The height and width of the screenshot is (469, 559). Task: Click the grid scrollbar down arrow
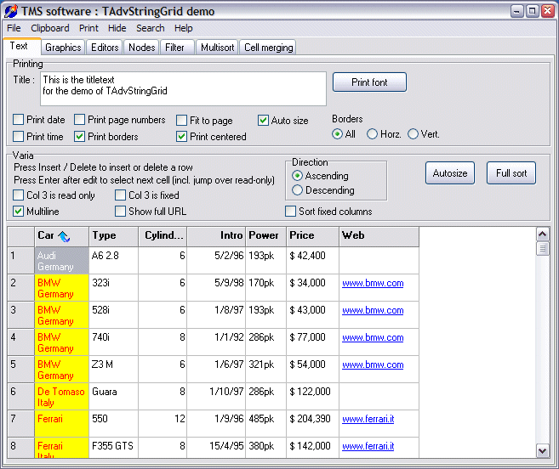point(543,451)
